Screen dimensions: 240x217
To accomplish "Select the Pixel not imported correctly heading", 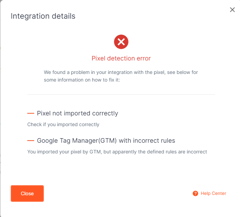I will 77,113.
